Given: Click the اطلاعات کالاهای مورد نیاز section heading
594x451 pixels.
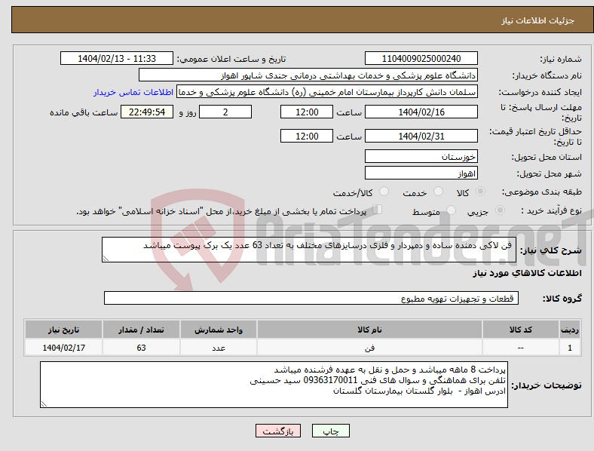Looking at the screenshot, I should [527, 273].
